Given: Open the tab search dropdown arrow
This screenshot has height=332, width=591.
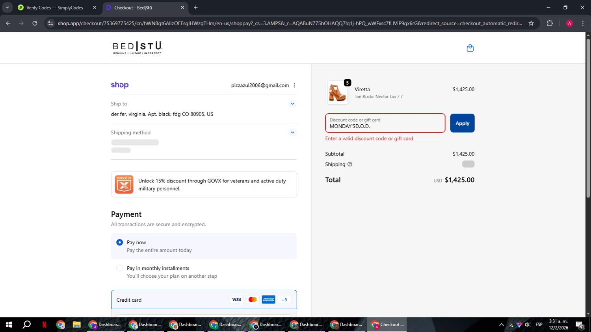Looking at the screenshot, I should point(7,7).
